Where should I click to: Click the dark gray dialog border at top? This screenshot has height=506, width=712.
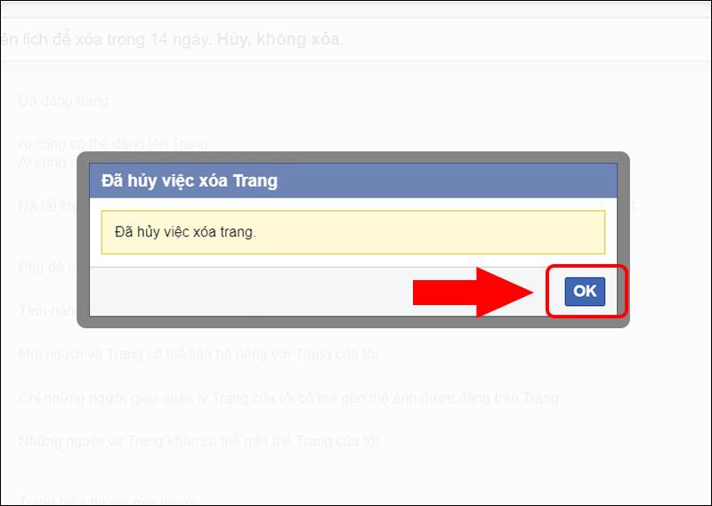(352, 157)
